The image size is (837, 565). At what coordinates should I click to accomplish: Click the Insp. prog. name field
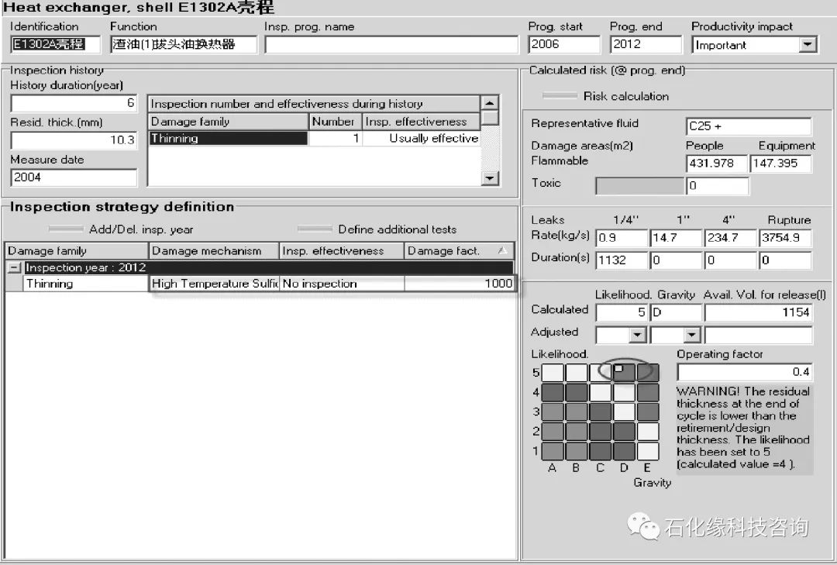click(391, 45)
